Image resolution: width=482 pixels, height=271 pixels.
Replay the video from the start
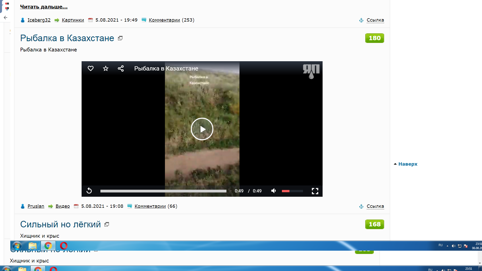pyautogui.click(x=89, y=191)
